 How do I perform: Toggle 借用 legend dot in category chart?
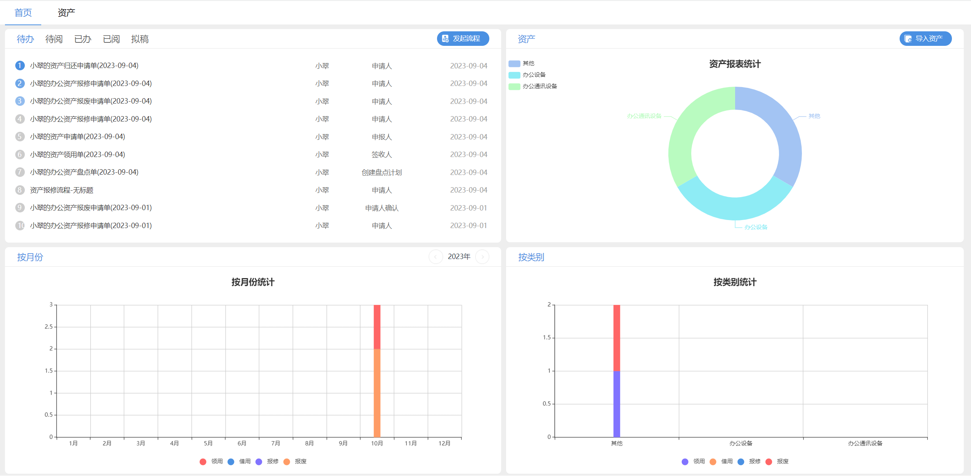(713, 461)
